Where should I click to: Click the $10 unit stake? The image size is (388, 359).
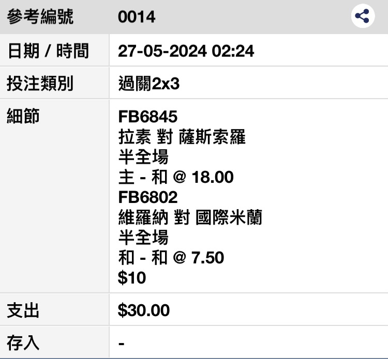132,278
